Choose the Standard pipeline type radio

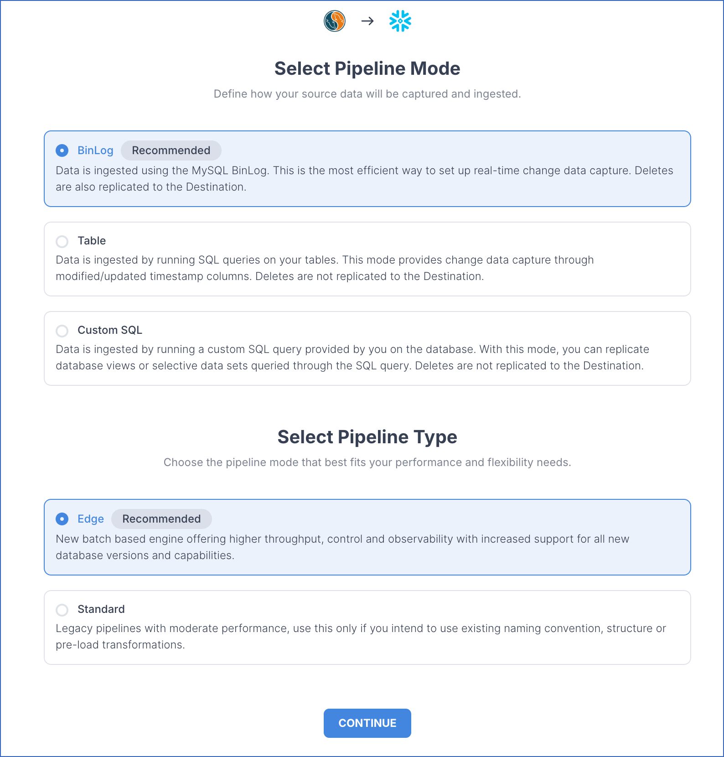coord(62,610)
